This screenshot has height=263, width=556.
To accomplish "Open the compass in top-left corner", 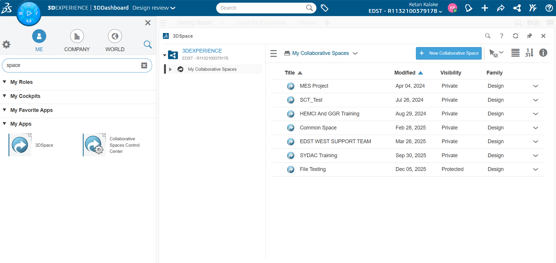I will 29,13.
